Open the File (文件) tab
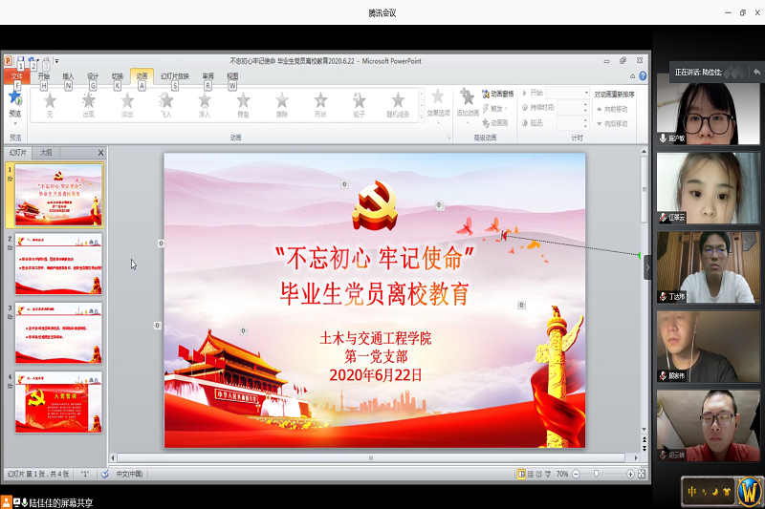This screenshot has height=509, width=765. [x=17, y=76]
